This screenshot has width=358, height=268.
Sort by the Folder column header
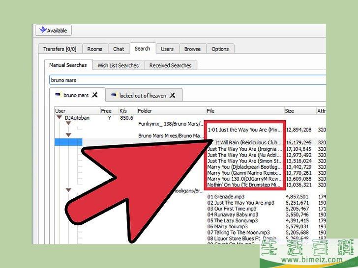point(171,111)
